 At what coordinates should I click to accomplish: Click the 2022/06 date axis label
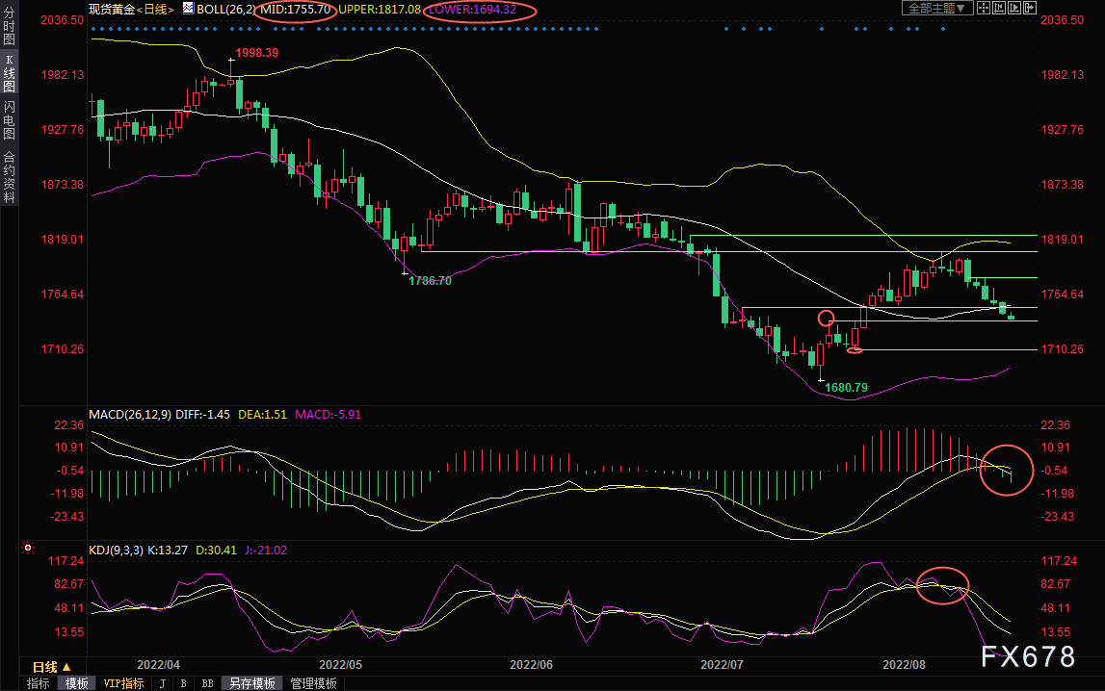532,665
